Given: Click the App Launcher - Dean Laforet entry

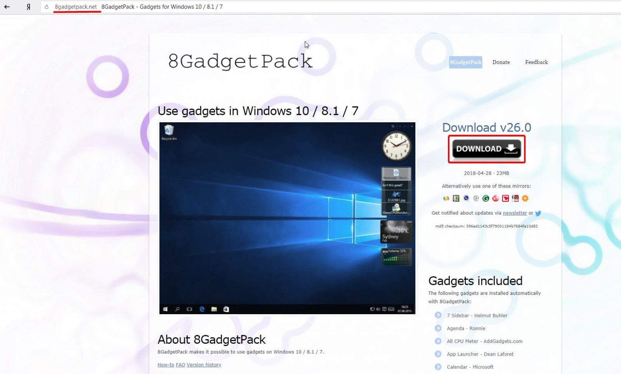Looking at the screenshot, I should (x=480, y=354).
